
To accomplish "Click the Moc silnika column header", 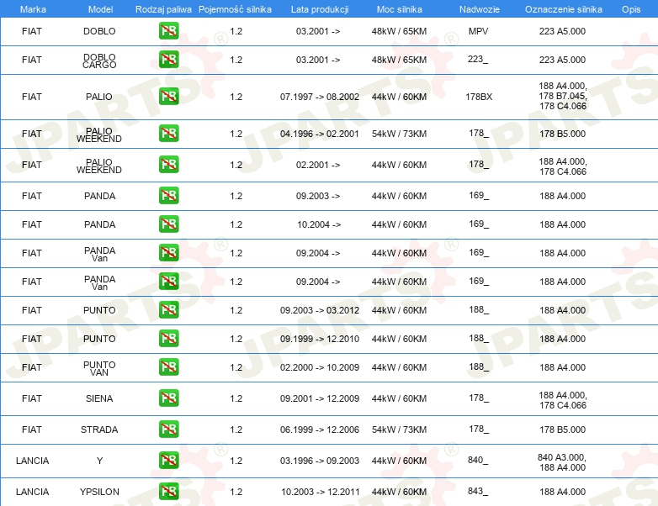I will click(400, 9).
